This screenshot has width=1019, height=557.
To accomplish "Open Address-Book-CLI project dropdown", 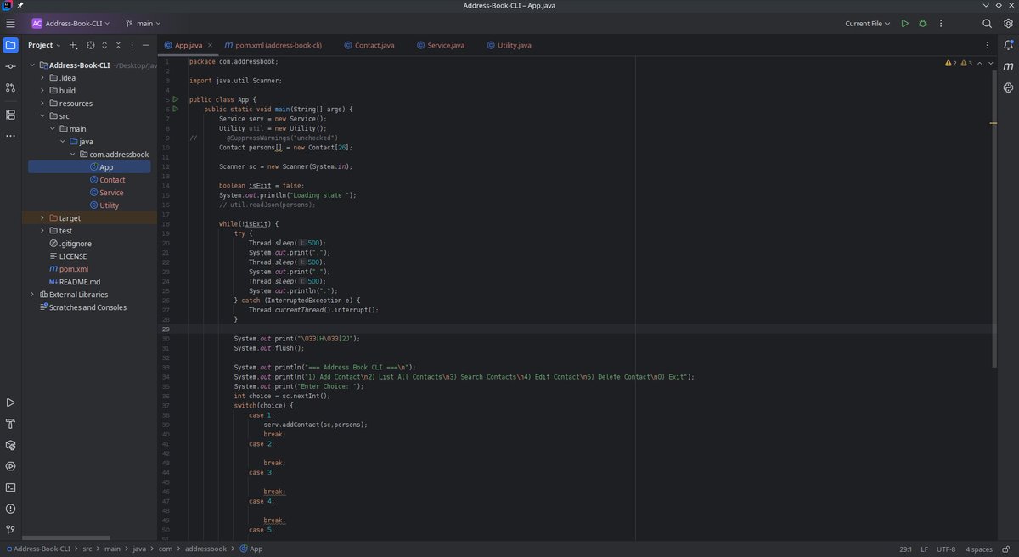I will coord(72,24).
